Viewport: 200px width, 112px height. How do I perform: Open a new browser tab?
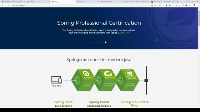[177, 2]
